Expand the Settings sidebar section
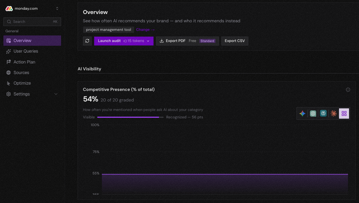 tap(56, 94)
